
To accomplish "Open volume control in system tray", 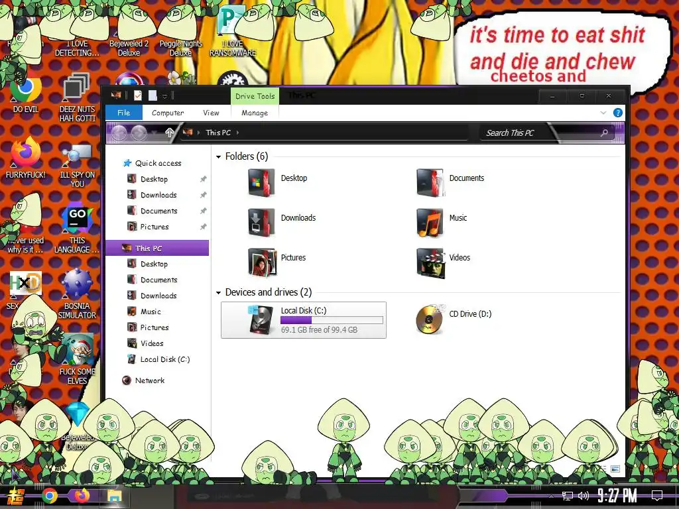I will pos(584,496).
